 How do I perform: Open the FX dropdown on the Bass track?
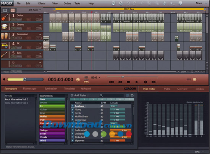pos(39,57)
